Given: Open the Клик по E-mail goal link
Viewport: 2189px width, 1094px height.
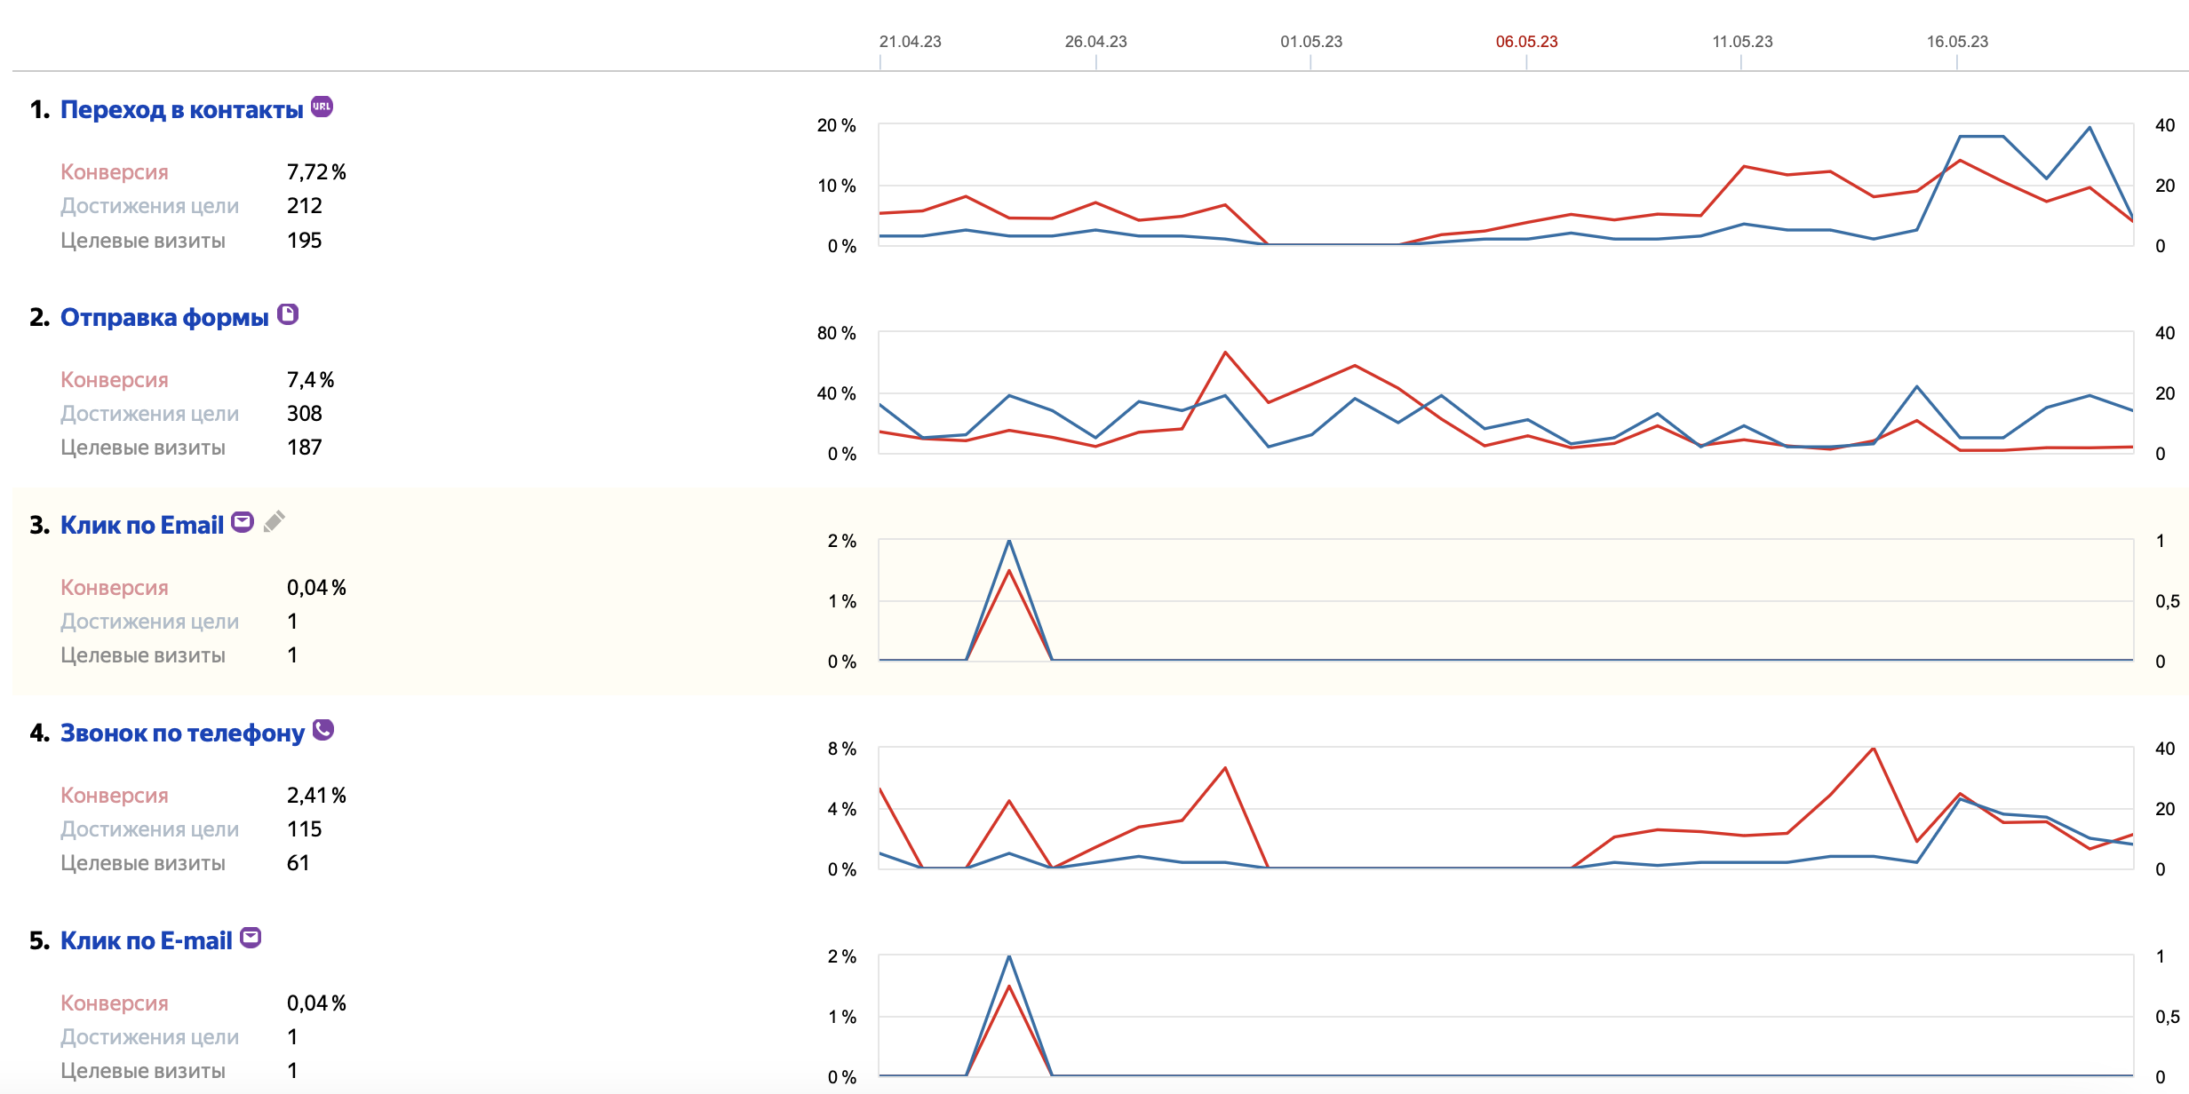Looking at the screenshot, I should tap(146, 941).
